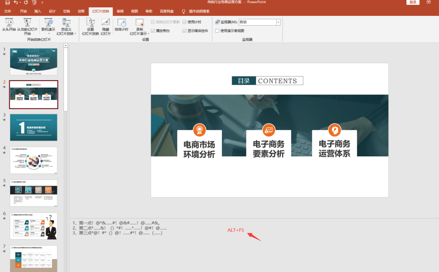Click the ribbon display options icon
Image resolution: width=439 pixels, height=272 pixels.
pyautogui.click(x=428, y=2)
